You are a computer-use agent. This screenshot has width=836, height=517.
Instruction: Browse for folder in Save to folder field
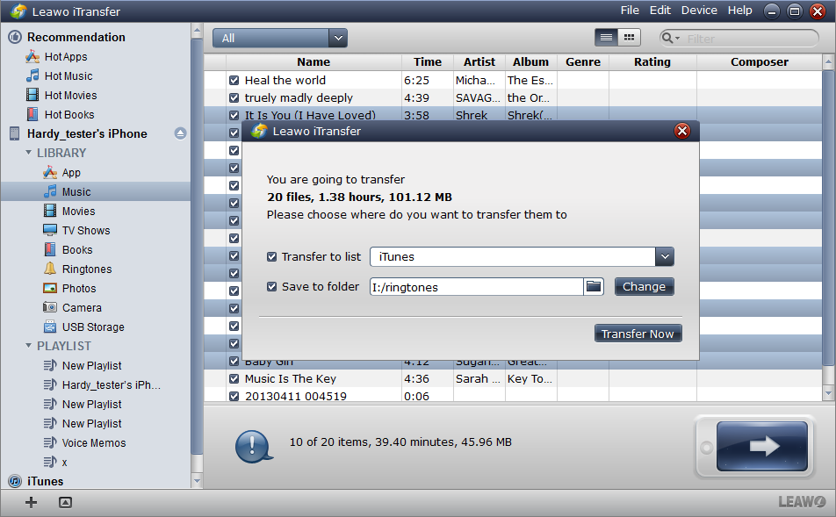[x=594, y=287]
